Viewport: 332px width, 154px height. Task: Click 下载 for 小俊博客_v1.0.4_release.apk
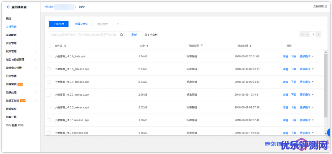293,82
